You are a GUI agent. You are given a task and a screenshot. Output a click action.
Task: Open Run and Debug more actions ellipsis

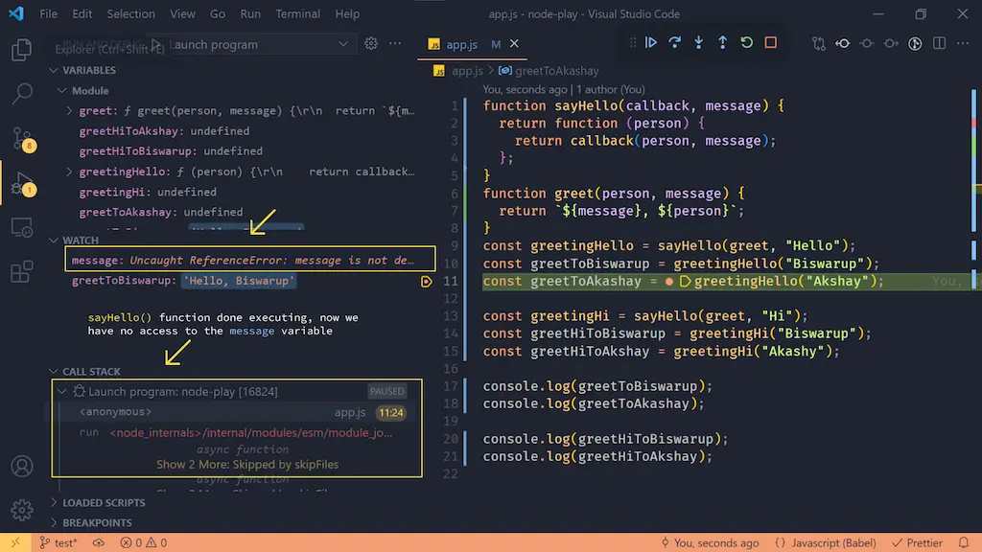pyautogui.click(x=395, y=43)
